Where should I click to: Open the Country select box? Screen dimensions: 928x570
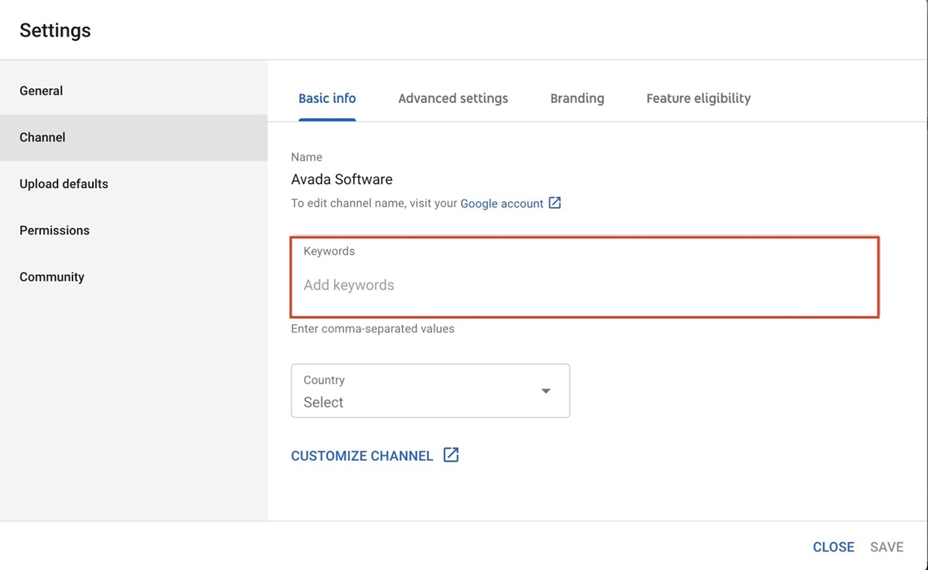pyautogui.click(x=430, y=391)
